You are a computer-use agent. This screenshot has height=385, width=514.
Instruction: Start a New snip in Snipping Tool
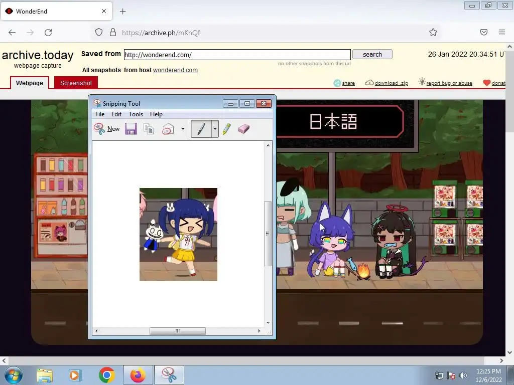[107, 129]
